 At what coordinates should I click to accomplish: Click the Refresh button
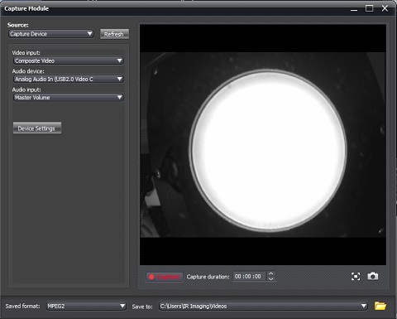(114, 34)
